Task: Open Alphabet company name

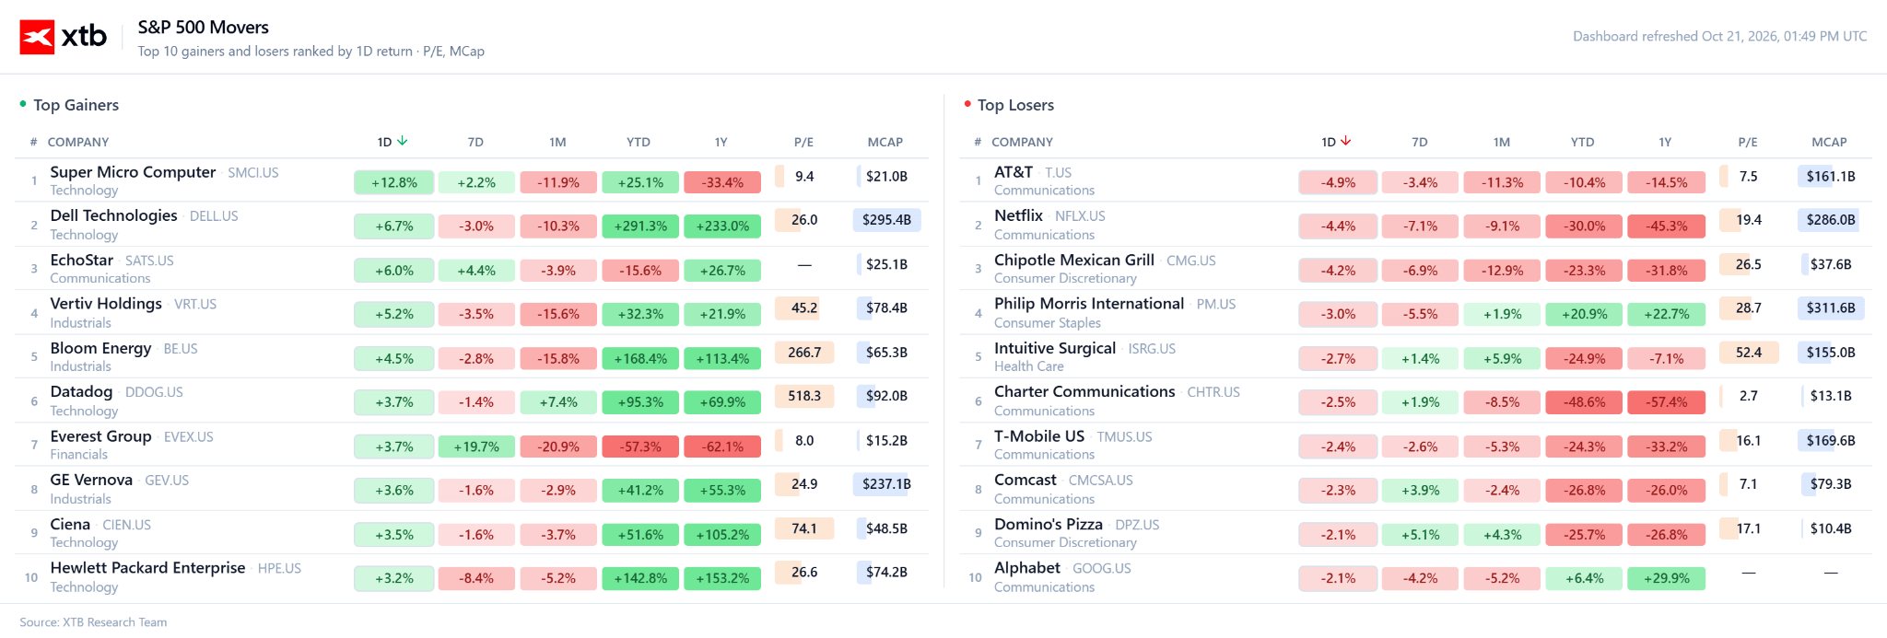Action: pyautogui.click(x=1027, y=568)
